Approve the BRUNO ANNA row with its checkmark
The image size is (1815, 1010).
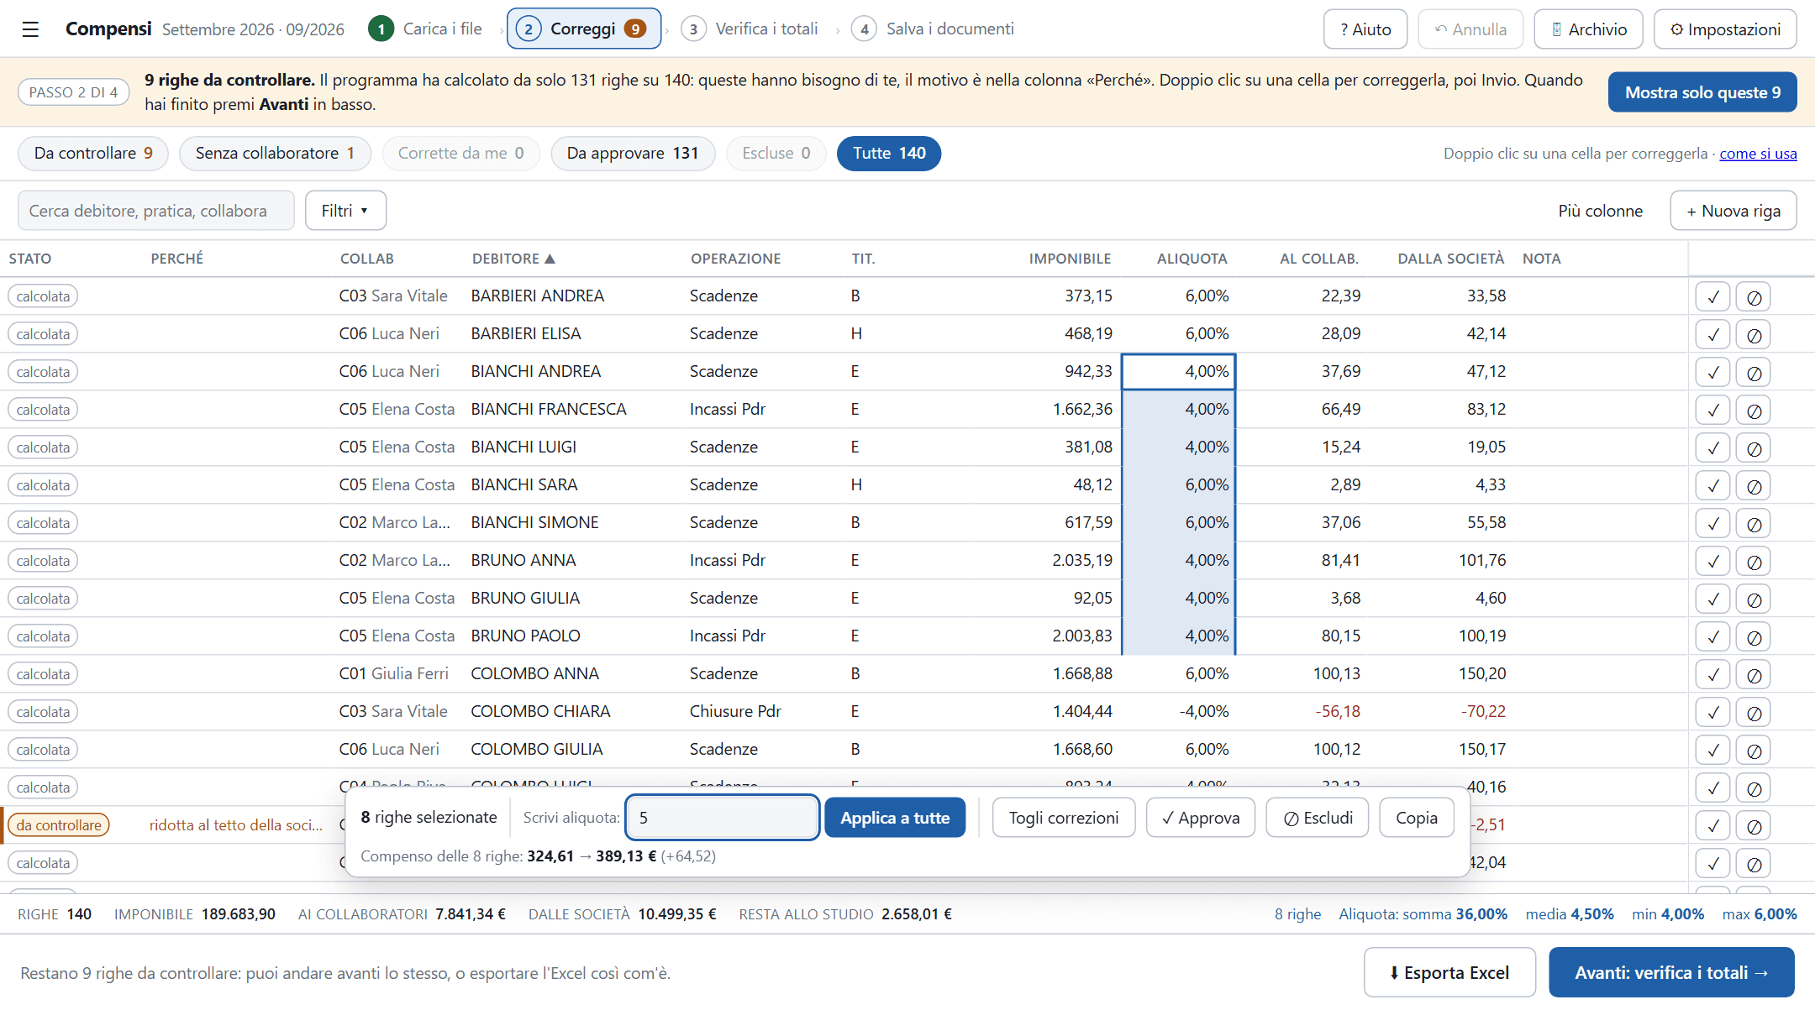(x=1712, y=561)
